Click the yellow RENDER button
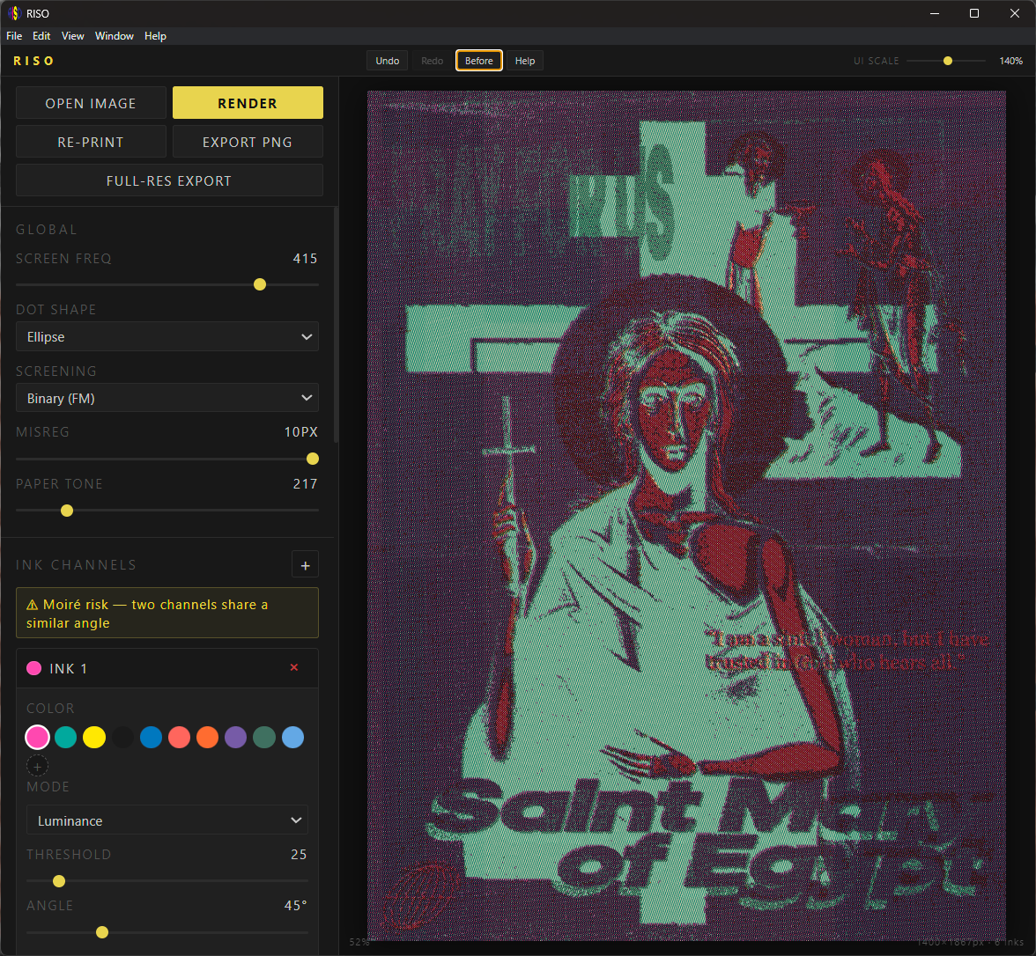 coord(248,103)
